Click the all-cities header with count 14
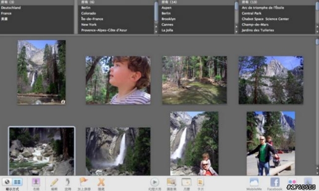This screenshot has height=191, width=319. 169,2
